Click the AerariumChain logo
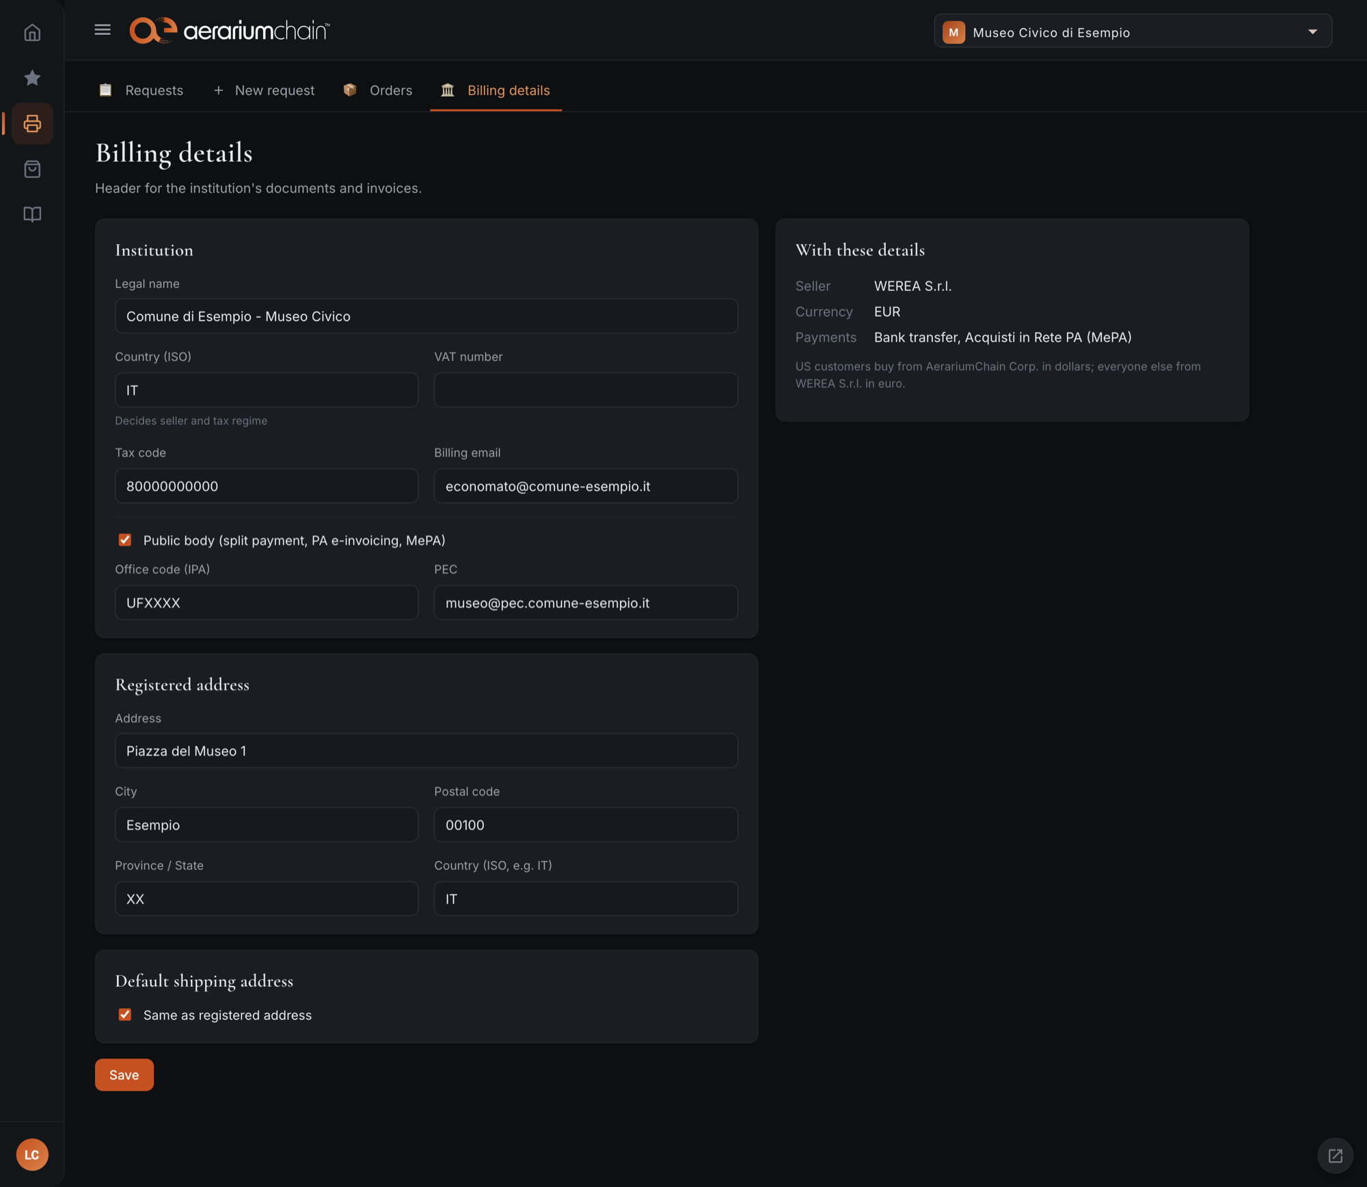1367x1187 pixels. coord(230,31)
